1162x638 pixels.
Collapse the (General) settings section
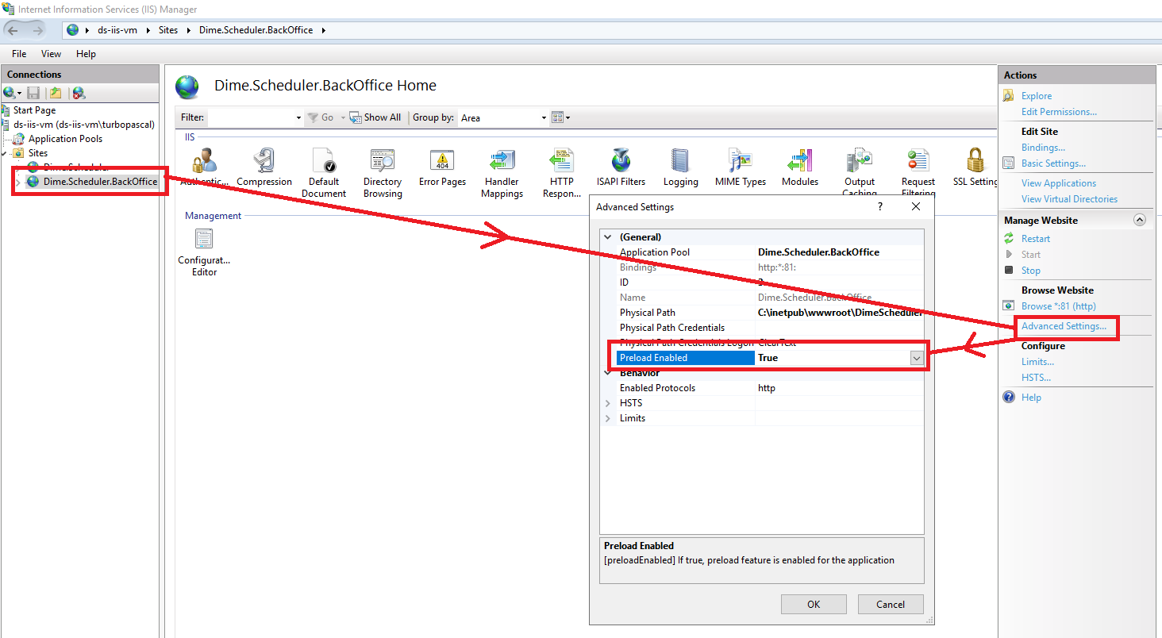[608, 236]
